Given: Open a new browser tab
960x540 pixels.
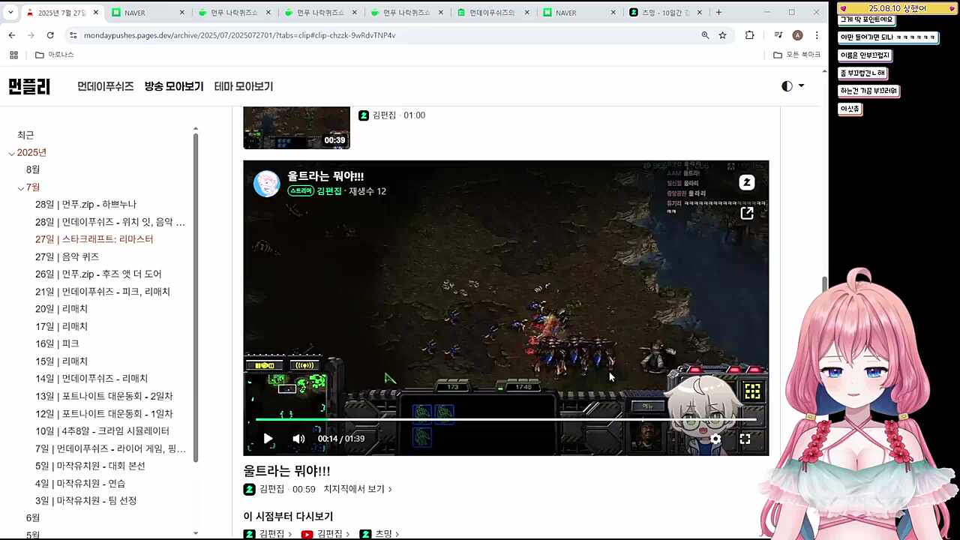Looking at the screenshot, I should point(718,13).
